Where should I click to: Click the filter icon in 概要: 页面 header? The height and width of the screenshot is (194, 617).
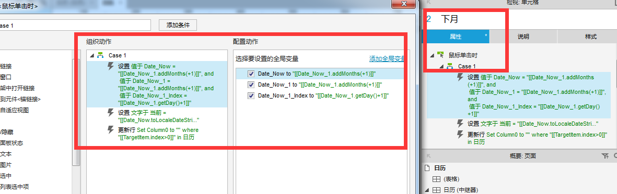coord(605,156)
